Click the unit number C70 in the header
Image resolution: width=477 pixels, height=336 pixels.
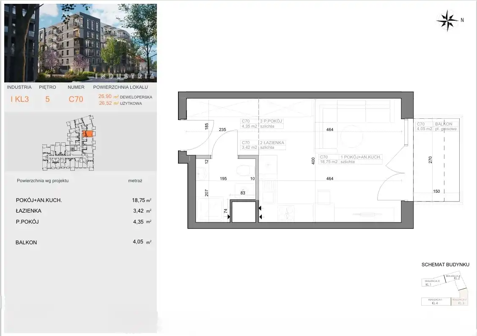76,100
